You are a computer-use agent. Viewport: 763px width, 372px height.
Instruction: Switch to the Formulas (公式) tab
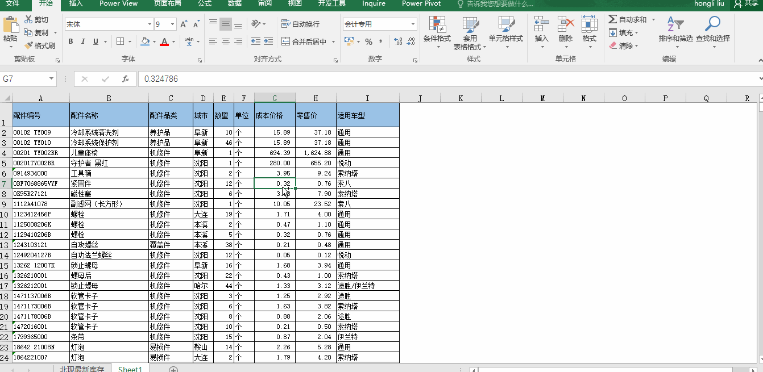tap(205, 3)
